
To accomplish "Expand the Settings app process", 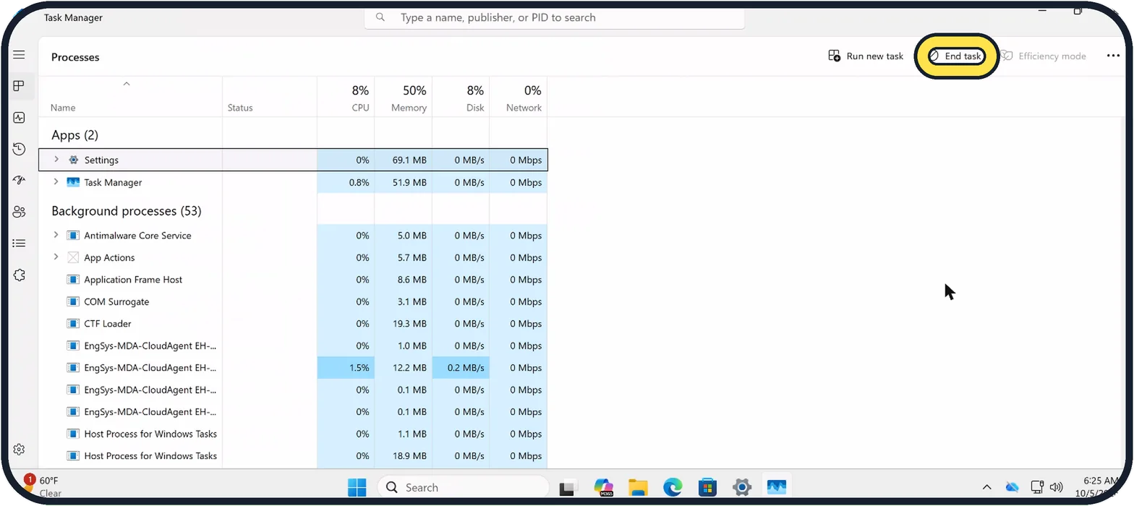I will [x=56, y=159].
